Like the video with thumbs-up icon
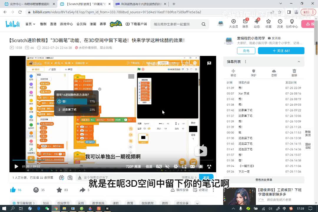 [x=13, y=190]
